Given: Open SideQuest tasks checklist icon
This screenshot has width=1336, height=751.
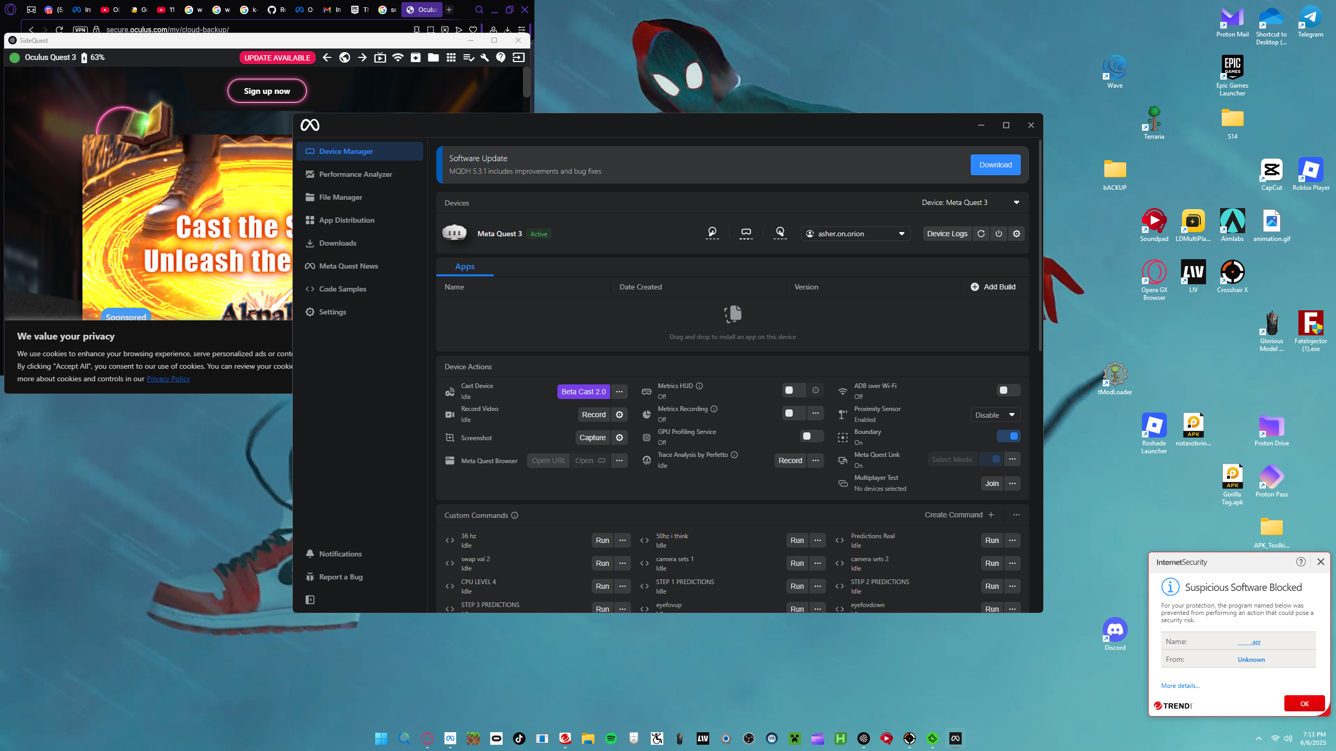Looking at the screenshot, I should (x=469, y=57).
